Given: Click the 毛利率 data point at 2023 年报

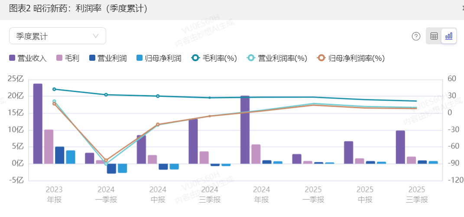Looking at the screenshot, I should click(x=54, y=89).
